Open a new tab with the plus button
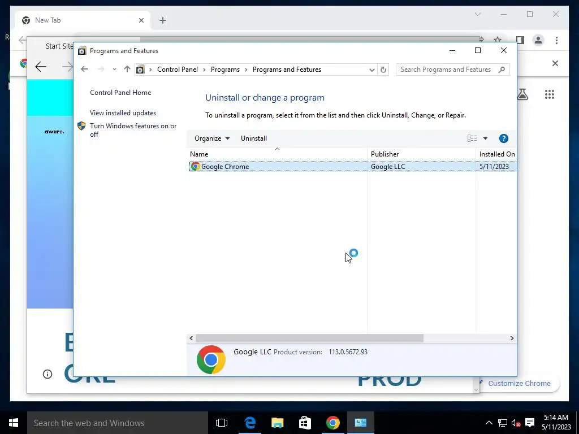The width and height of the screenshot is (579, 434). pos(163,21)
